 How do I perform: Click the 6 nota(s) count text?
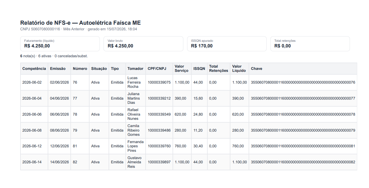pos(28,56)
